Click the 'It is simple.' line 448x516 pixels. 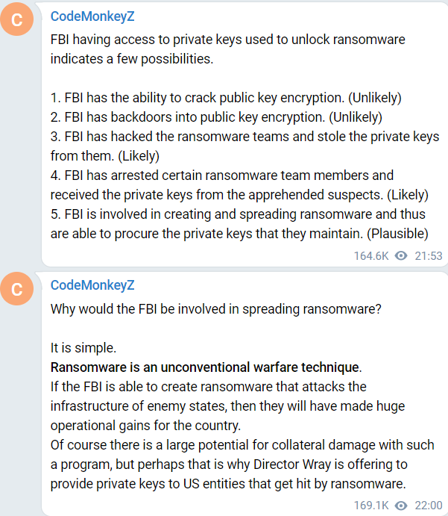pos(84,348)
